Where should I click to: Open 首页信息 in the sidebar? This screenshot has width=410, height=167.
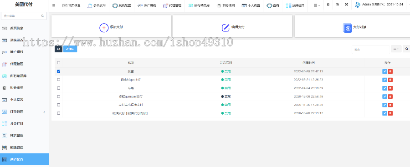24,28
